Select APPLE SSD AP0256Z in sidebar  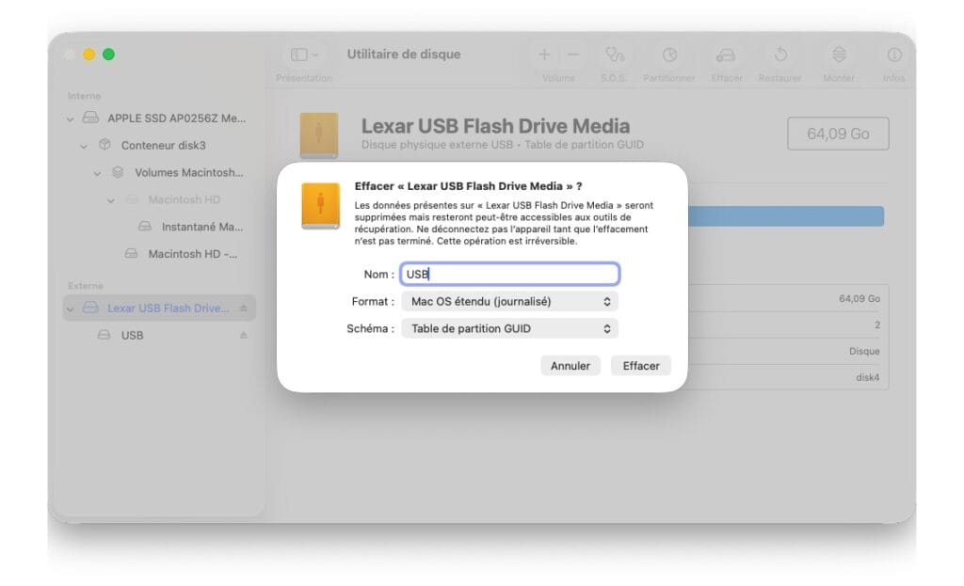(176, 118)
